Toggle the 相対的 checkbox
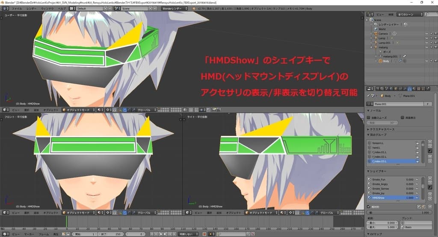This screenshot has width=438, height=237. 369,207
